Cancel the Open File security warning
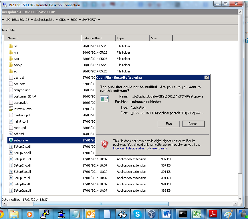This screenshot has width=248, height=219. point(193,124)
